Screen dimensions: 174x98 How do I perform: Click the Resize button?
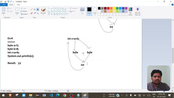pos(24,11)
